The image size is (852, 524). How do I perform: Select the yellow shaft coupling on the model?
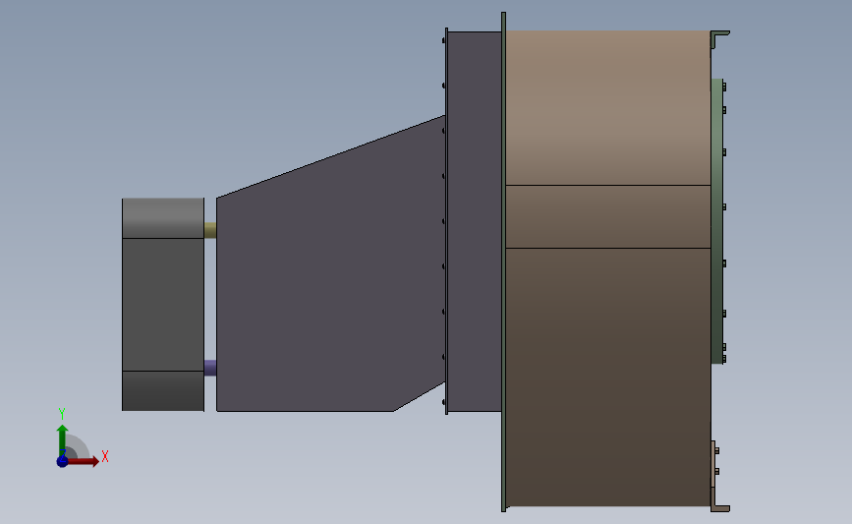tap(210, 230)
